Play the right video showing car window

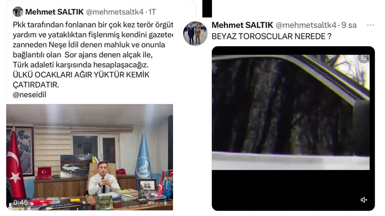tap(293, 129)
